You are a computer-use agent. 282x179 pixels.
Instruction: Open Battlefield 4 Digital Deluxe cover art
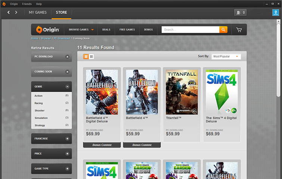[102, 92]
